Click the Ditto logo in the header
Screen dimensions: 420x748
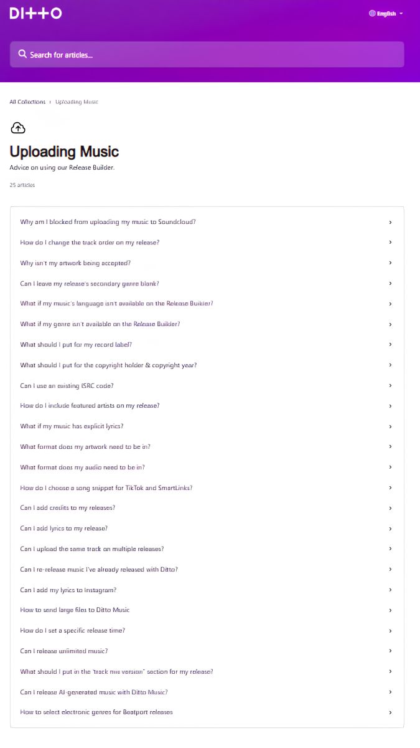pyautogui.click(x=34, y=13)
